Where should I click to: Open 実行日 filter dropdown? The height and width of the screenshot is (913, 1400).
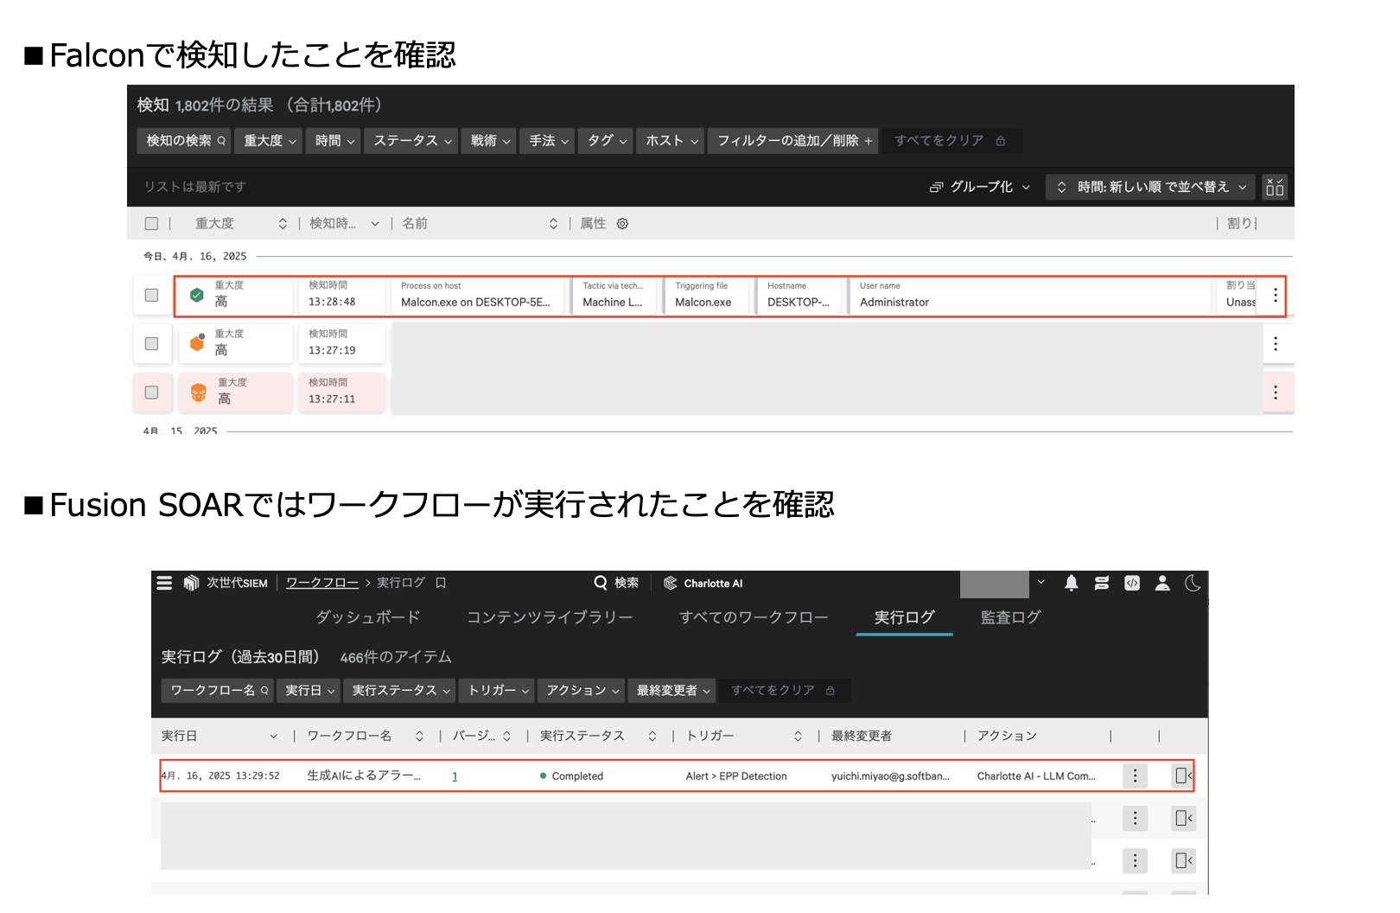pos(309,690)
